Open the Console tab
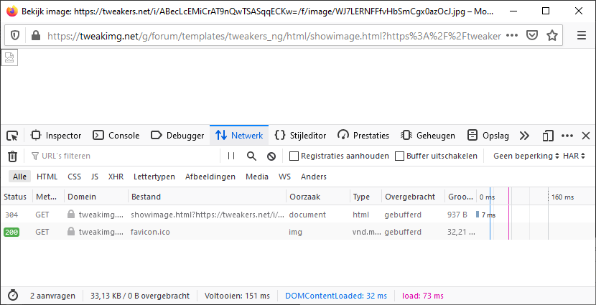 116,136
